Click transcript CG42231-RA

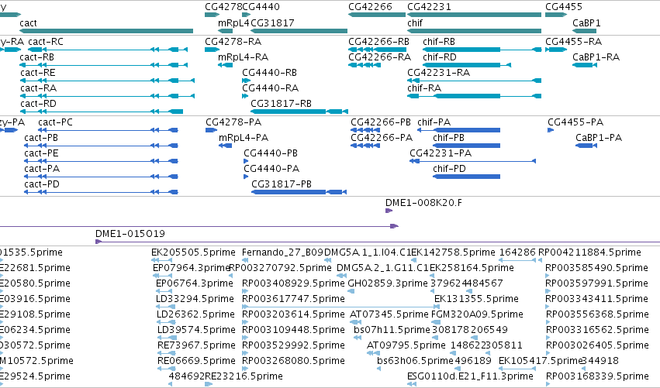[474, 81]
